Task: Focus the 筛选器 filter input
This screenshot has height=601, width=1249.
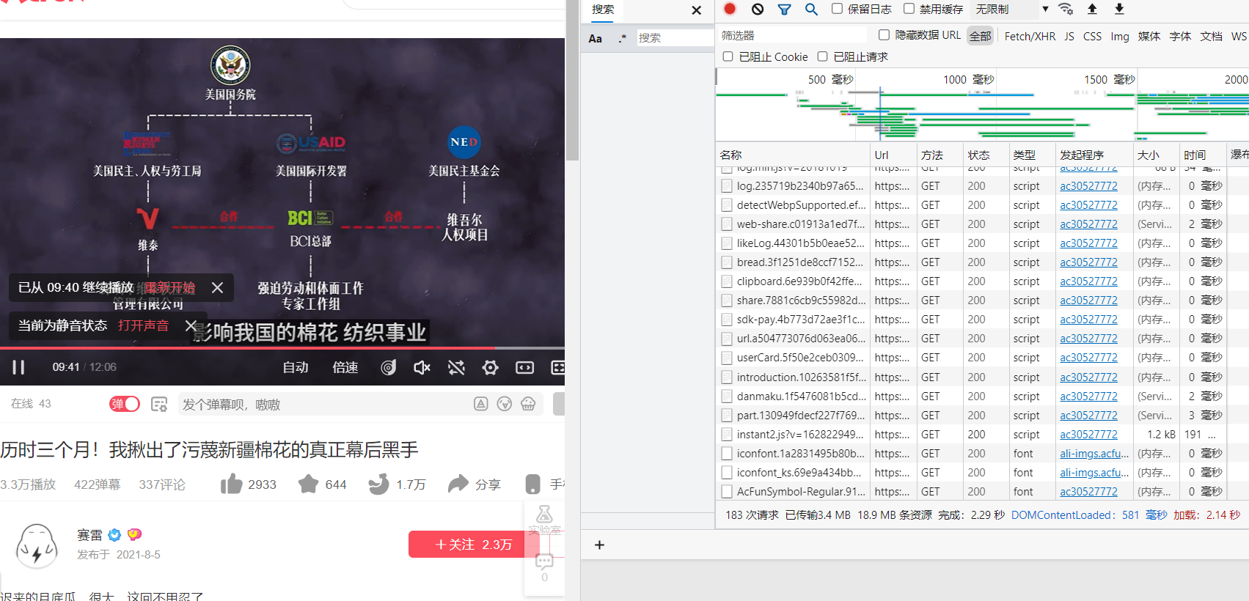Action: [x=793, y=35]
